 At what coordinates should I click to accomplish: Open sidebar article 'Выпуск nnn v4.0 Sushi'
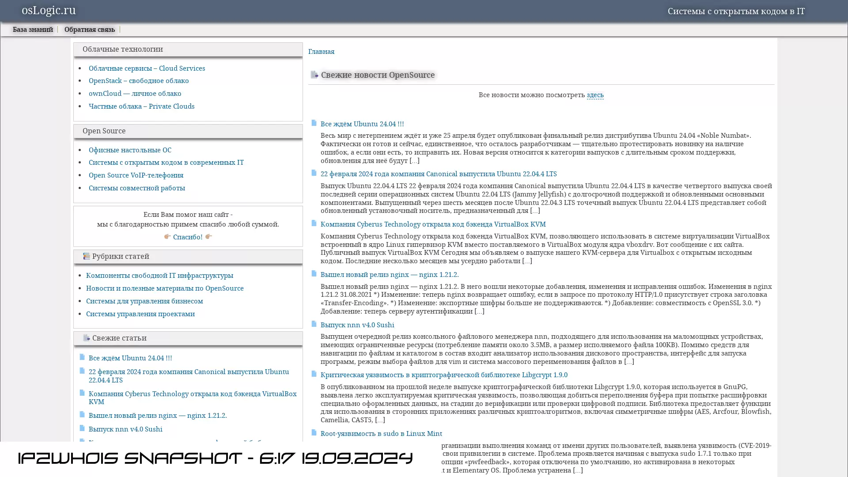(x=125, y=429)
